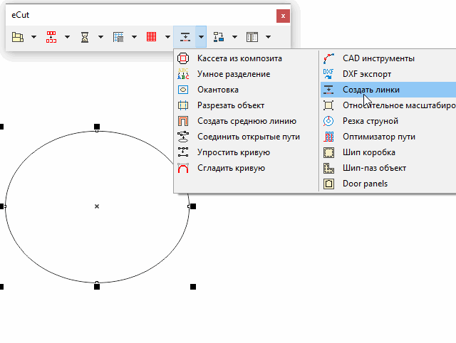Viewport: 456px width, 343px height.
Task: Click the red multiply-objects toolbar icon
Action: click(x=51, y=37)
